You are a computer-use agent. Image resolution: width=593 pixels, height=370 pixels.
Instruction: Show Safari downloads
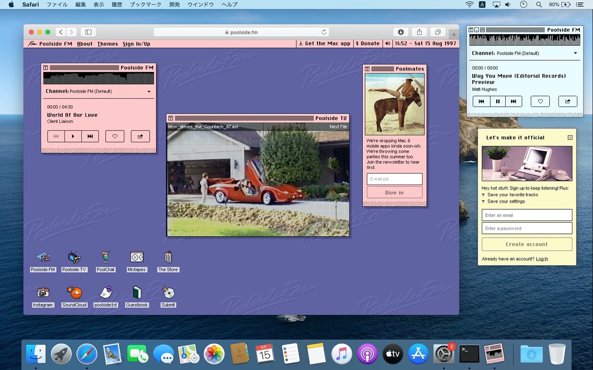coord(401,32)
